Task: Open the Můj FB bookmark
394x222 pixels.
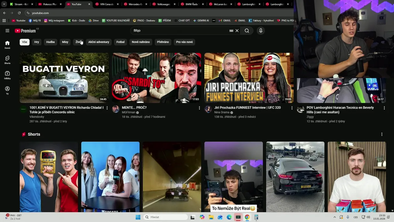Action: (34, 20)
